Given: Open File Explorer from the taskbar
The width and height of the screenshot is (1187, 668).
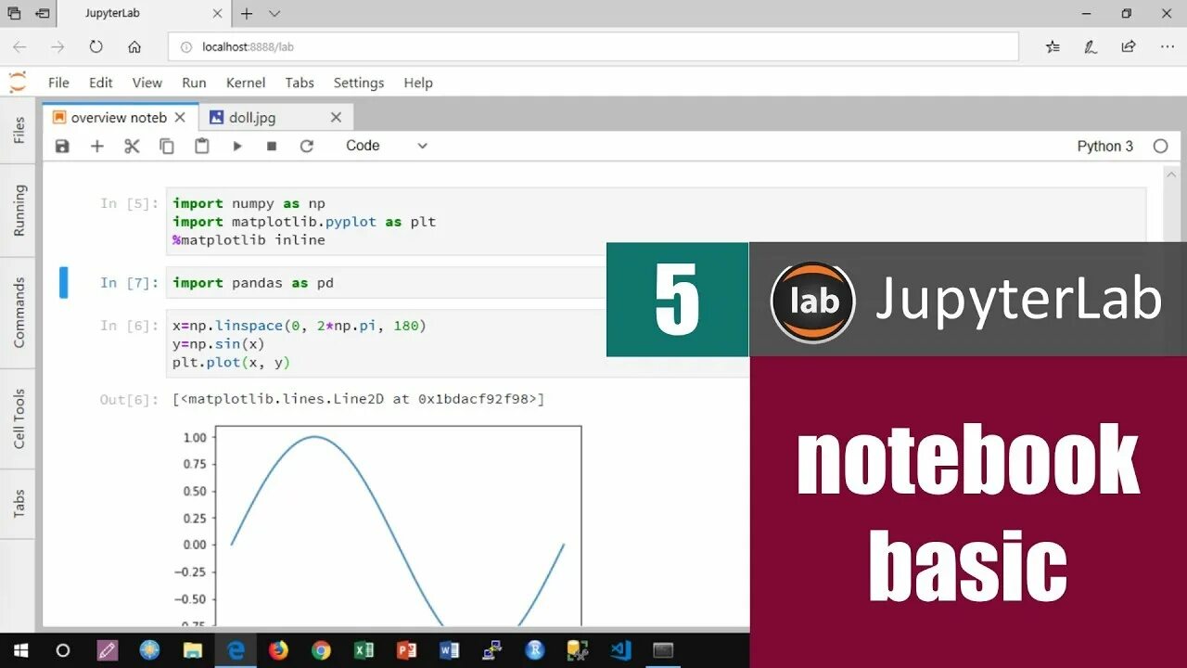Looking at the screenshot, I should coord(193,650).
